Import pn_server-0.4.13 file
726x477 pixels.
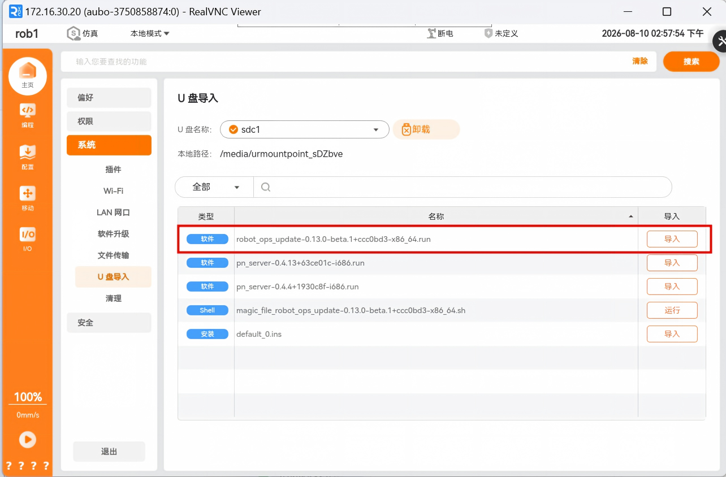[672, 263]
